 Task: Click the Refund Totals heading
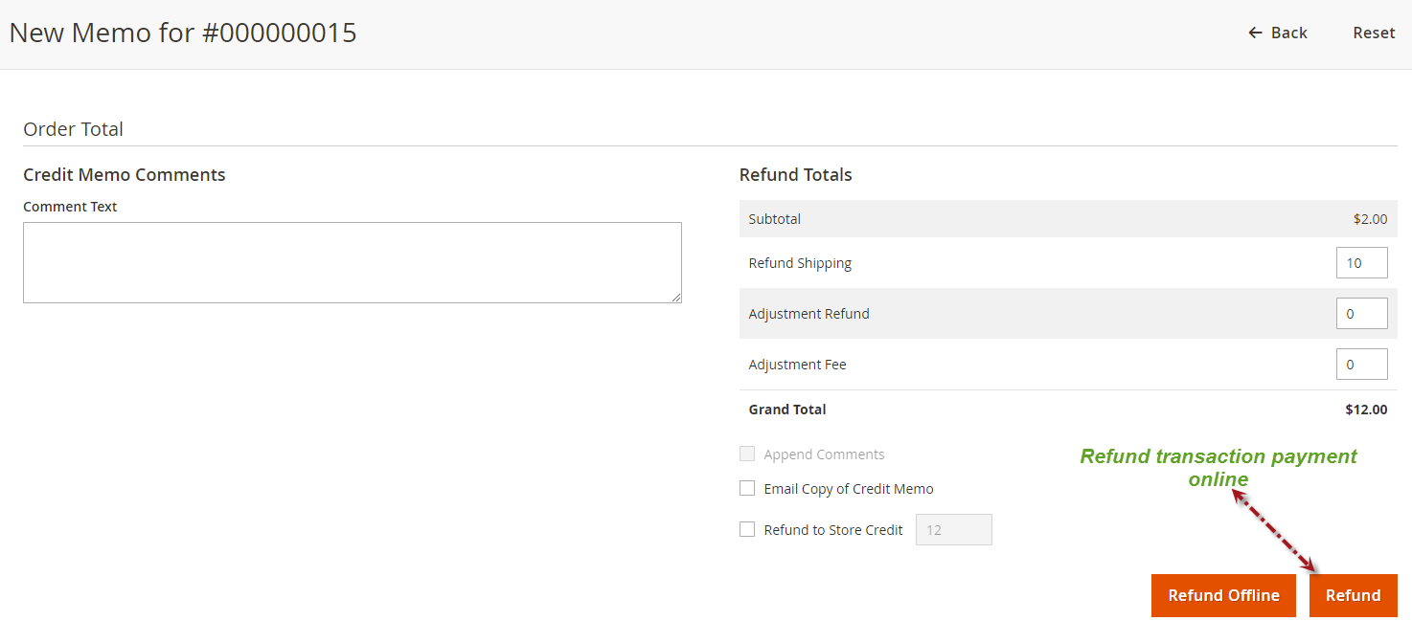795,175
